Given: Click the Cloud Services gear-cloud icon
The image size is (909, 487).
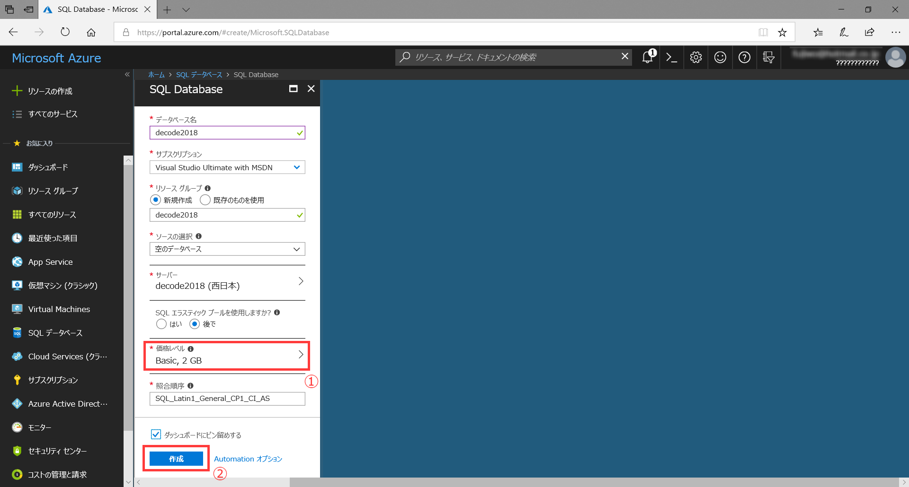Looking at the screenshot, I should coord(17,356).
